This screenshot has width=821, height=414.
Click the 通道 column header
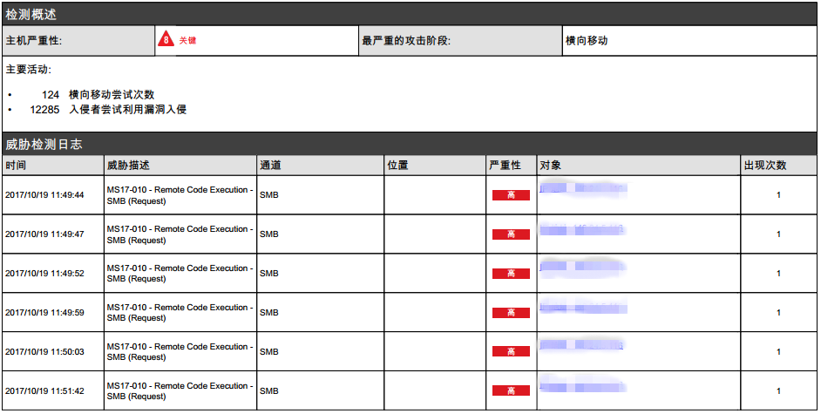270,165
